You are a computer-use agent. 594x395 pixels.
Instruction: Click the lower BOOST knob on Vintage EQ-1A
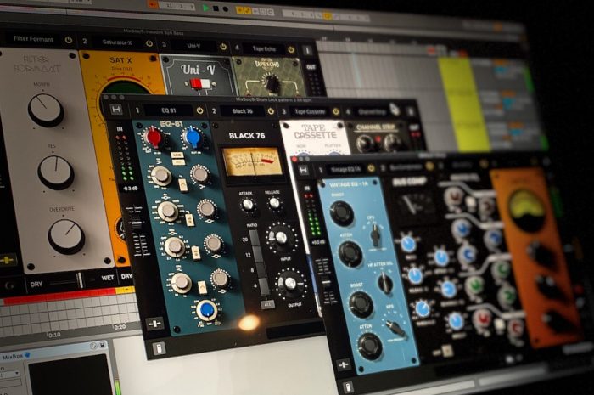361,304
